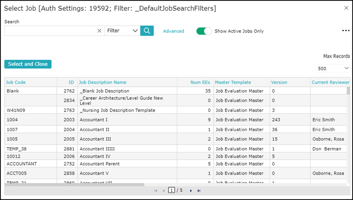Toggle Show Active Jobs Only switch

click(204, 31)
